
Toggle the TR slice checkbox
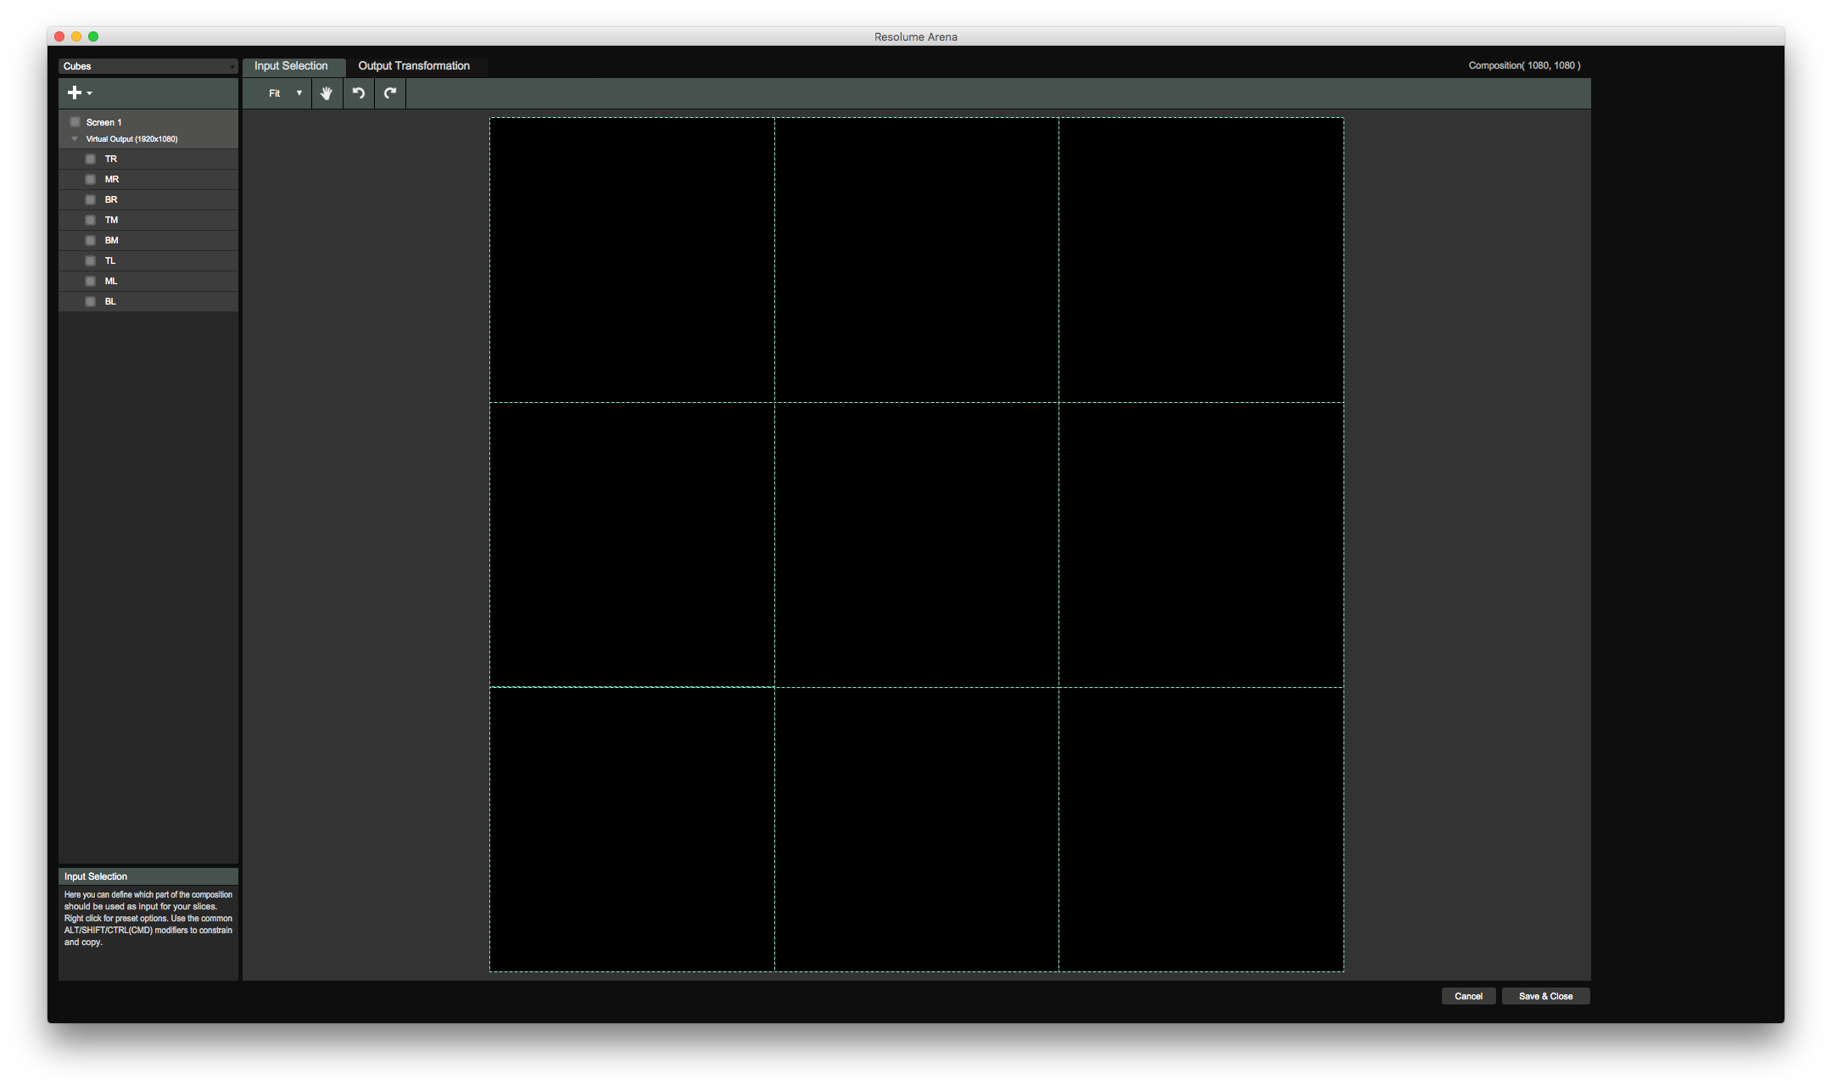(x=91, y=159)
